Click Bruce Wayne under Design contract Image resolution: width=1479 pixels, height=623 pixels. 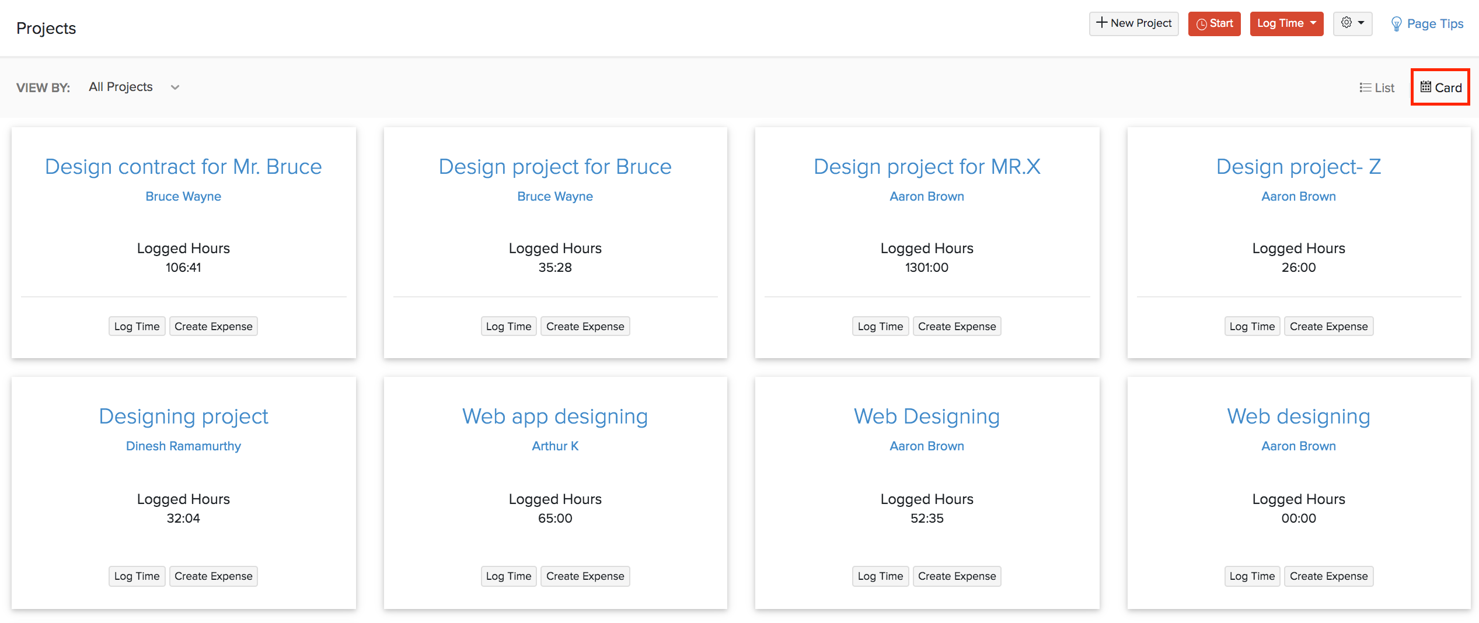pos(183,196)
